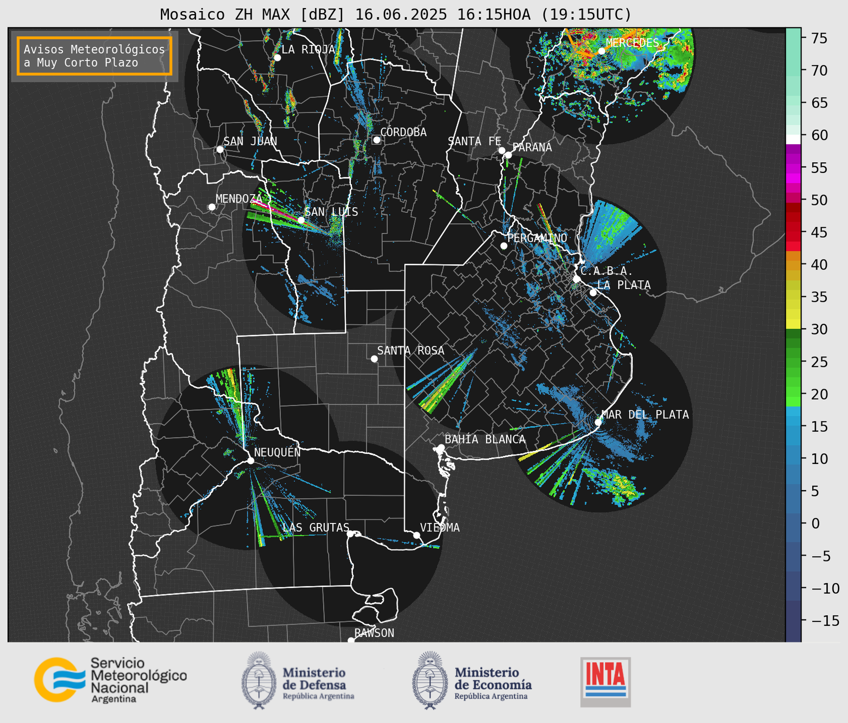The image size is (848, 723).
Task: Click the SAN JUAN city marker
Action: pos(220,149)
